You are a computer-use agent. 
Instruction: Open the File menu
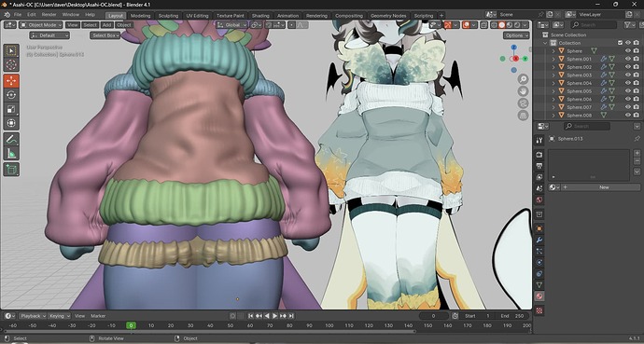coord(18,15)
